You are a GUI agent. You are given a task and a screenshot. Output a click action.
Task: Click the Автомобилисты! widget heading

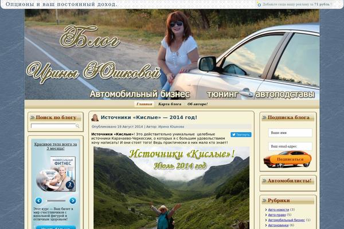pyautogui.click(x=289, y=181)
